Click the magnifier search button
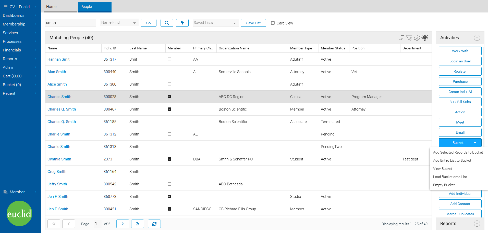This screenshot has height=233, width=488. click(167, 23)
